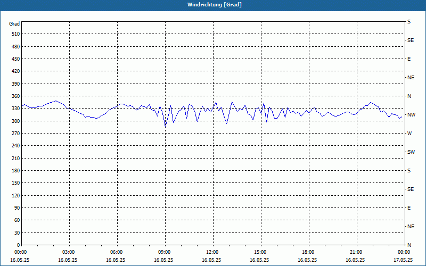Click the first 00:00 label at the axis start

pyautogui.click(x=20, y=252)
